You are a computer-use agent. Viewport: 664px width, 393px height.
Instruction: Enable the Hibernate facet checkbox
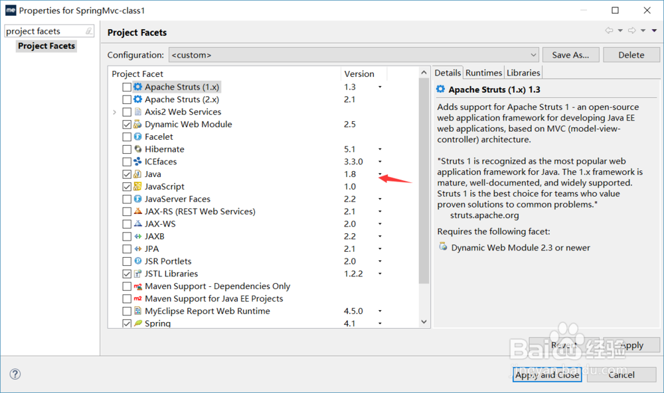click(127, 149)
